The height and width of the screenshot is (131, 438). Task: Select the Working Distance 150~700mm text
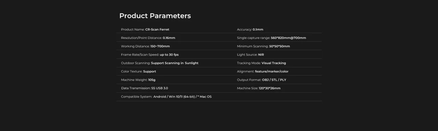(x=145, y=46)
